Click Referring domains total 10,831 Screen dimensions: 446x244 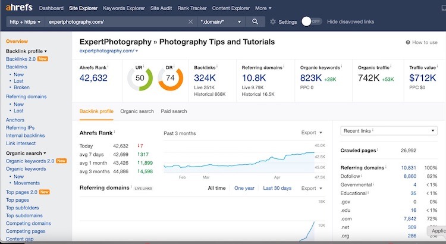pyautogui.click(x=409, y=168)
